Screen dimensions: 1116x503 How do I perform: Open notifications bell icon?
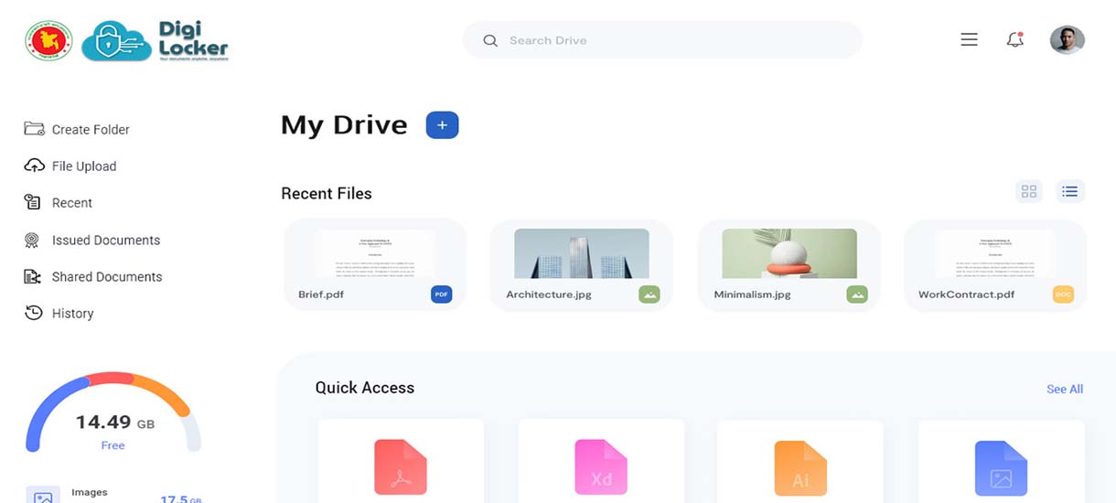[x=1014, y=40]
